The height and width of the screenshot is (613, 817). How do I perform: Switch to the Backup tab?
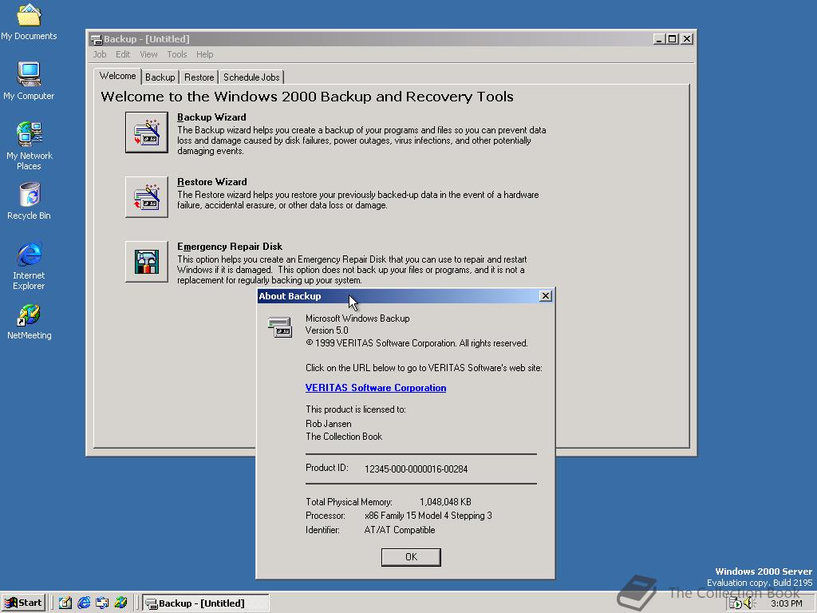click(160, 77)
